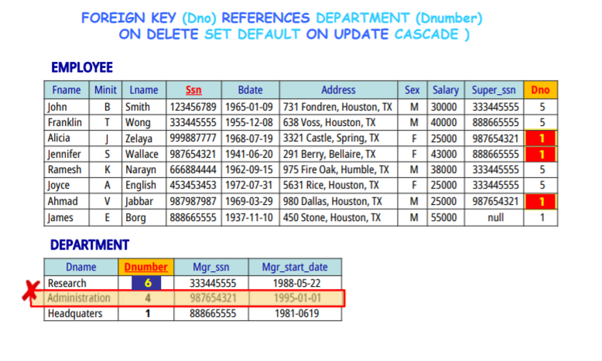
Task: Select the Address column header
Action: click(338, 90)
